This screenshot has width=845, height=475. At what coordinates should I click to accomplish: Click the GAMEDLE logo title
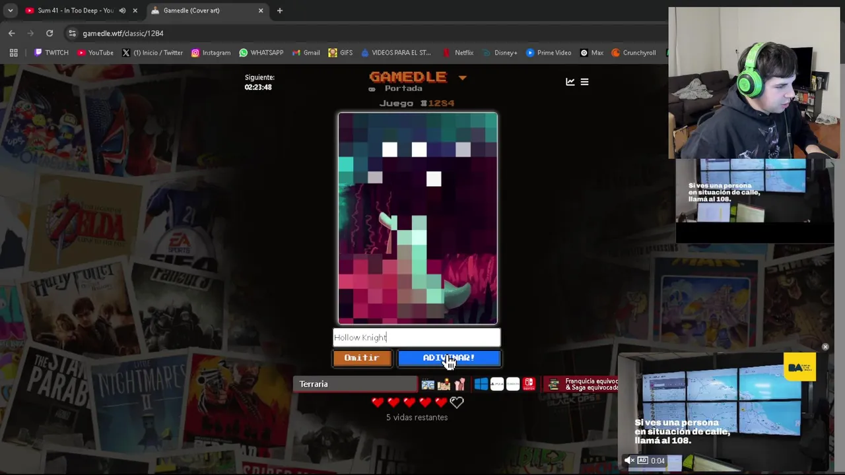(408, 77)
